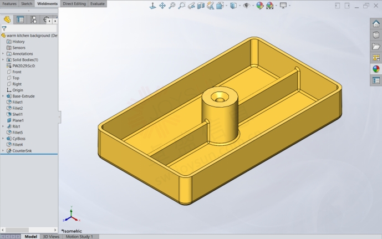Open Custom Properties task pane icon
This screenshot has width=382, height=239.
pos(376,80)
